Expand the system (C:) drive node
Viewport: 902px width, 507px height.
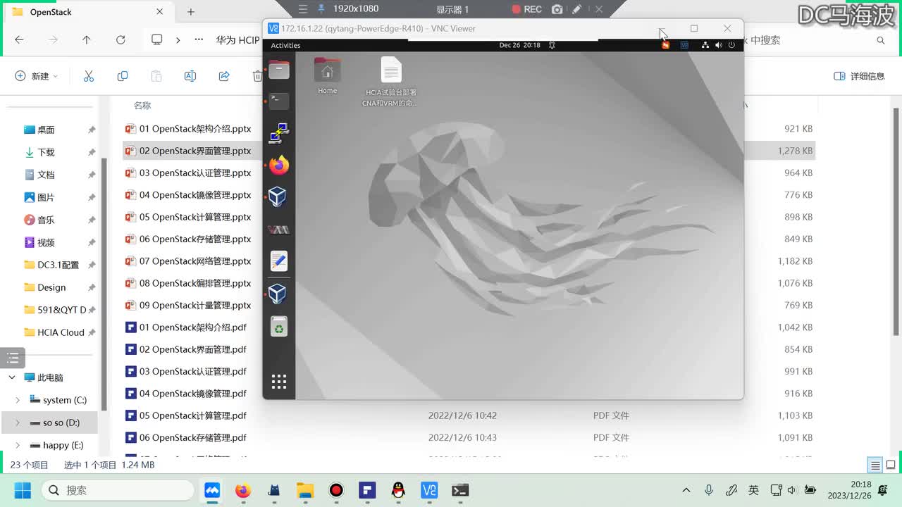18,400
